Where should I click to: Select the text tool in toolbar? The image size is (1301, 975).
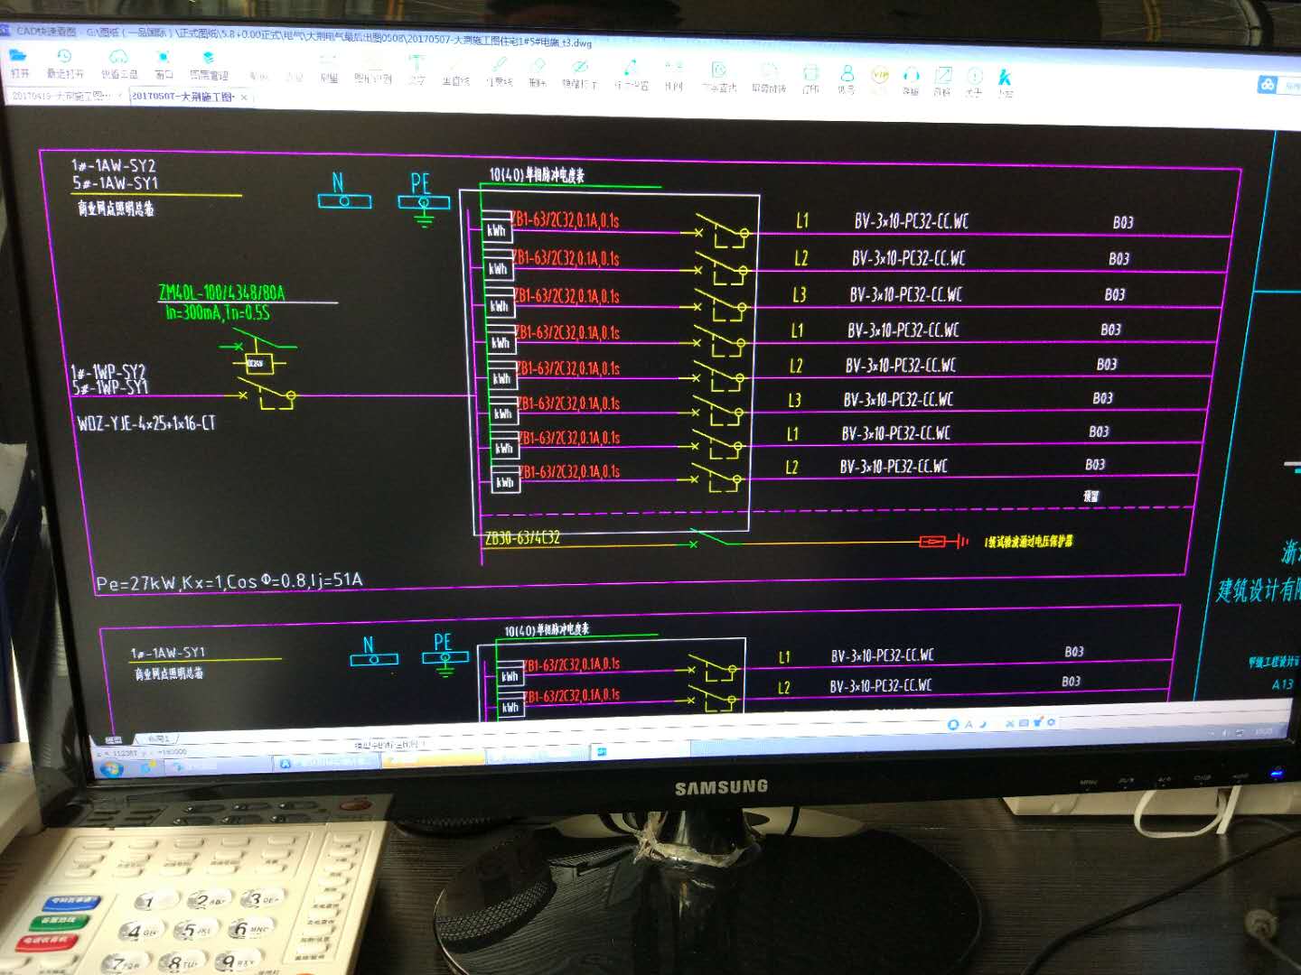tap(416, 62)
